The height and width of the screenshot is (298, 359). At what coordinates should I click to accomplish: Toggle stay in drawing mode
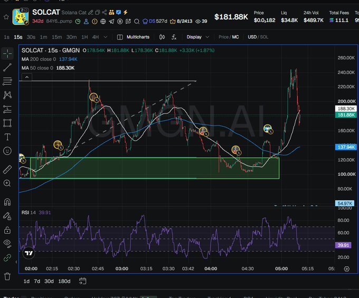point(7,216)
